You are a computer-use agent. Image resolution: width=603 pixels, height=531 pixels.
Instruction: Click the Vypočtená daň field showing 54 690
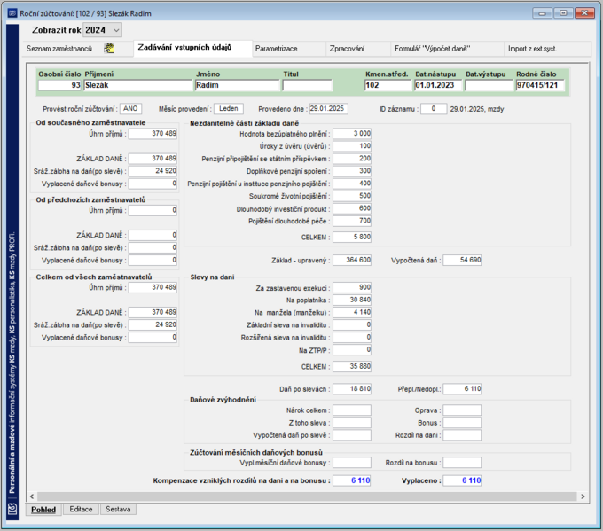462,261
